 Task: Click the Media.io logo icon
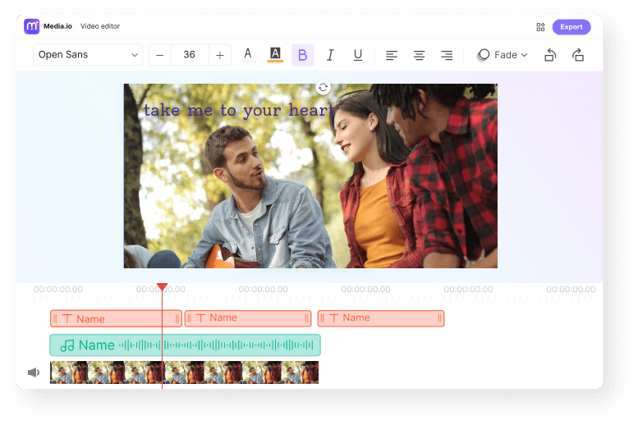[x=32, y=26]
